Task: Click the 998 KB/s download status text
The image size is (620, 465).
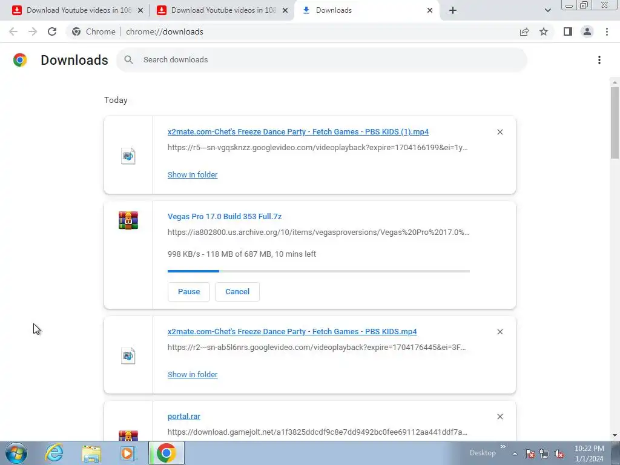Action: (242, 254)
